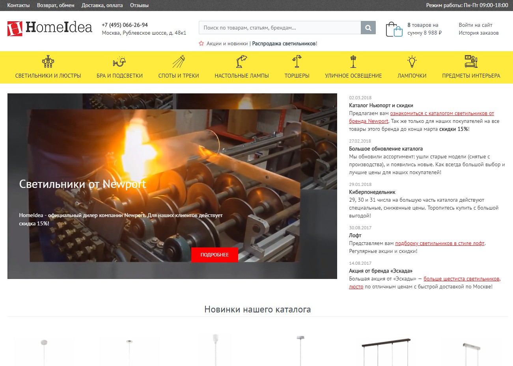Click the Новинки нашего каталога heading
Screen dimensions: 513x366
(x=257, y=310)
